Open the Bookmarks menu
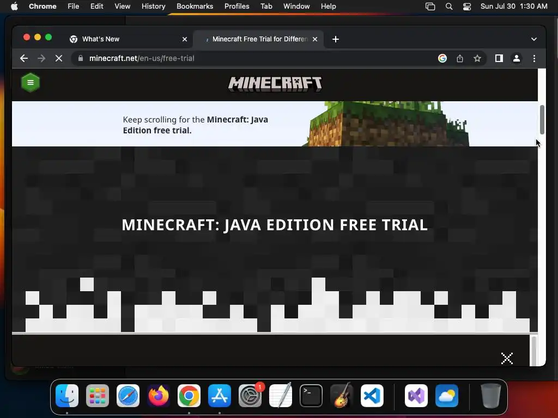Viewport: 558px width, 418px height. click(195, 7)
